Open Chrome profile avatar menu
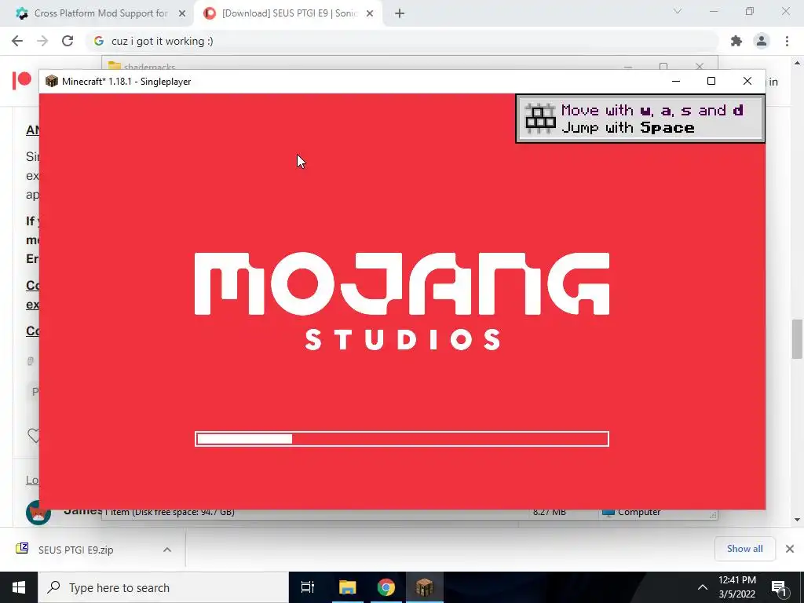The width and height of the screenshot is (804, 603). coord(762,41)
